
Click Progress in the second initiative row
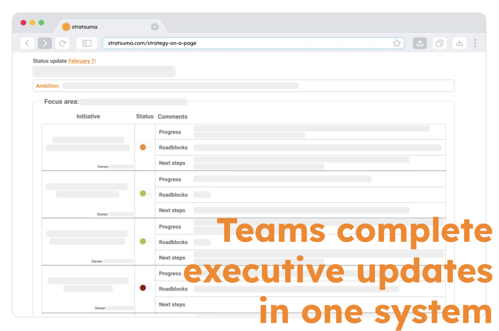170,179
